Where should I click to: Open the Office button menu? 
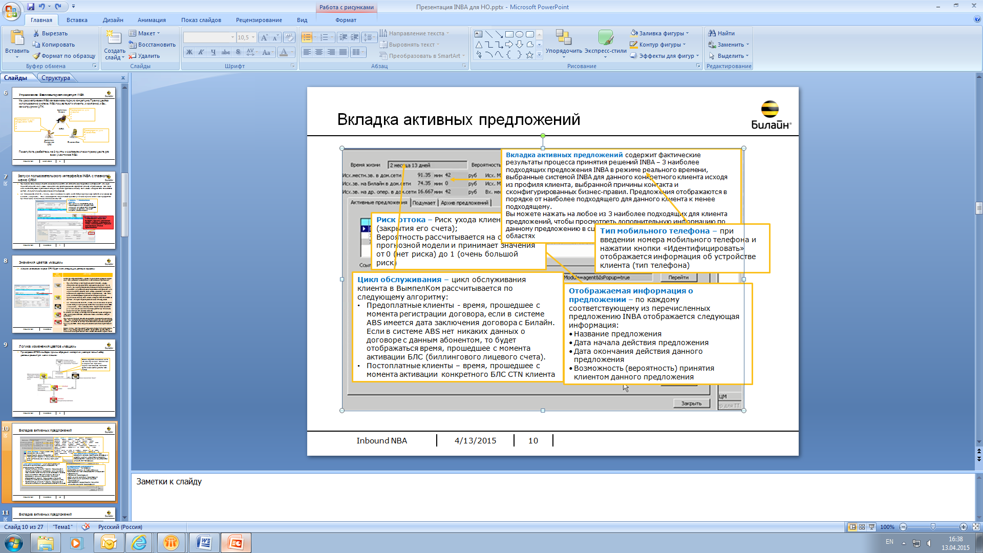click(x=11, y=10)
